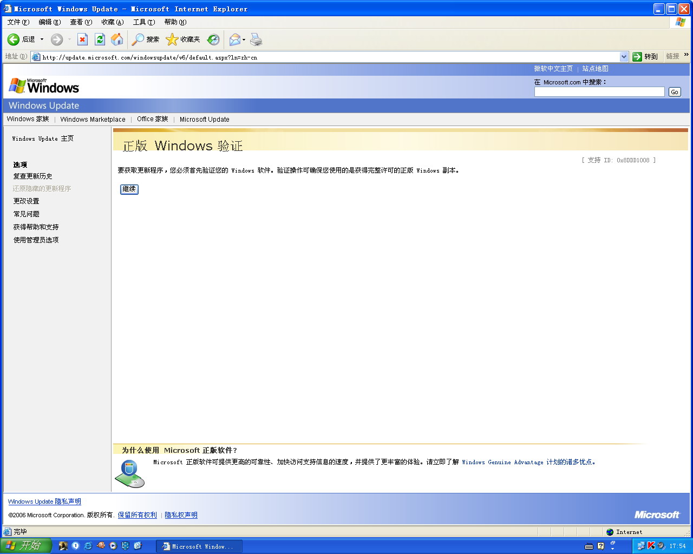Click the blue shield icon in Quick Launch
The height and width of the screenshot is (554, 693).
coord(125,546)
